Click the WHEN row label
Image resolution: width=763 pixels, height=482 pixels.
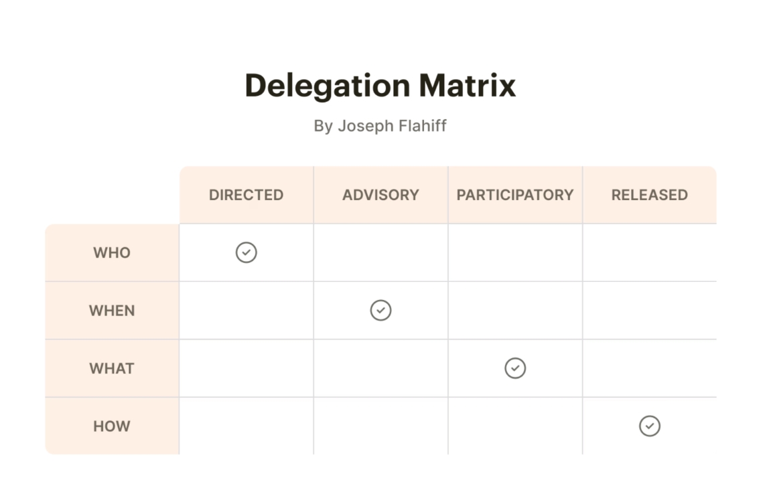point(112,311)
